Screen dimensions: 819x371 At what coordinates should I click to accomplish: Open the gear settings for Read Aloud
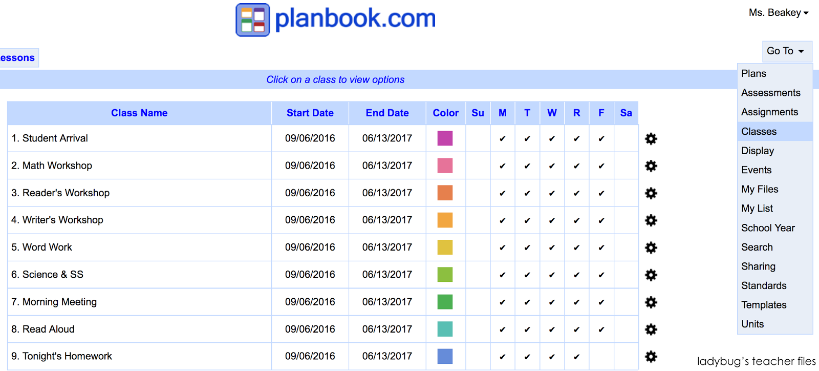651,329
